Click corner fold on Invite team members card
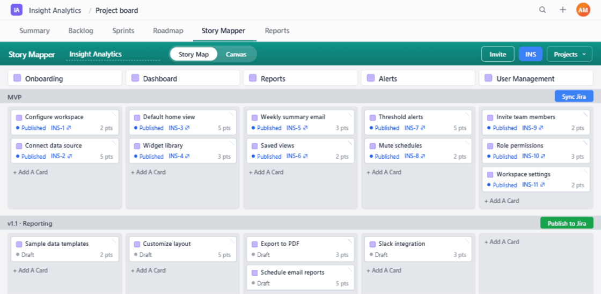The width and height of the screenshot is (601, 294). click(x=585, y=114)
